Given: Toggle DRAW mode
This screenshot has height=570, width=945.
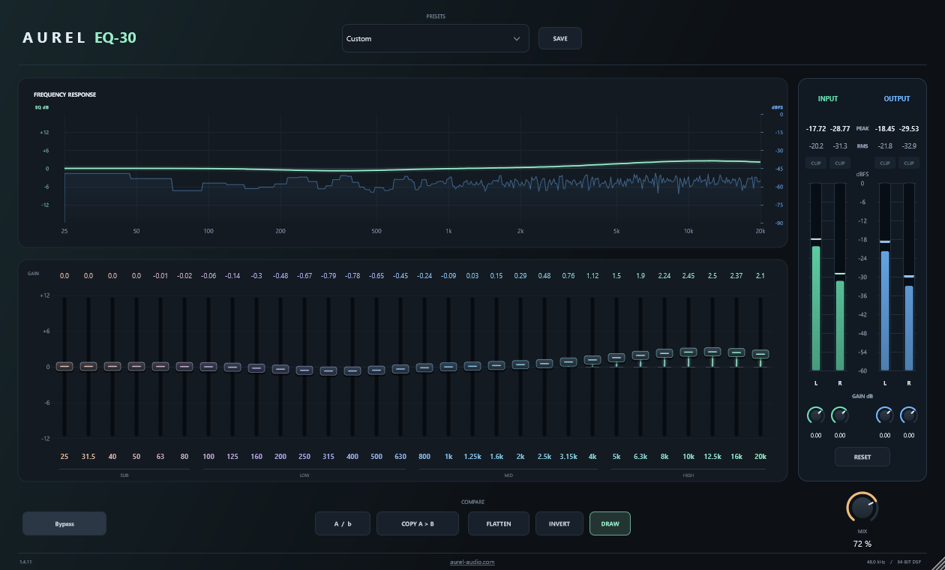Looking at the screenshot, I should [610, 523].
